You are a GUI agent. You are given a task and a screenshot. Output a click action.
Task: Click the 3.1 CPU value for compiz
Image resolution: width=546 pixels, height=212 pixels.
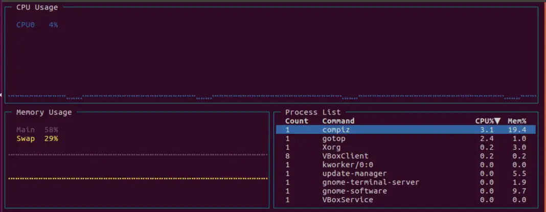coord(487,130)
